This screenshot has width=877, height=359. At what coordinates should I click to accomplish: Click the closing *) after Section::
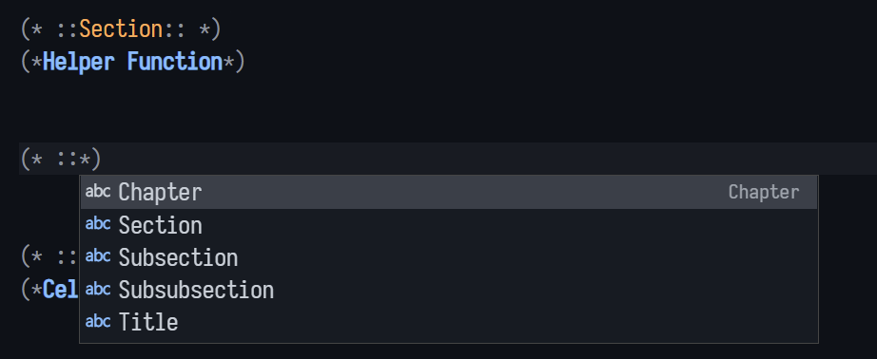210,29
